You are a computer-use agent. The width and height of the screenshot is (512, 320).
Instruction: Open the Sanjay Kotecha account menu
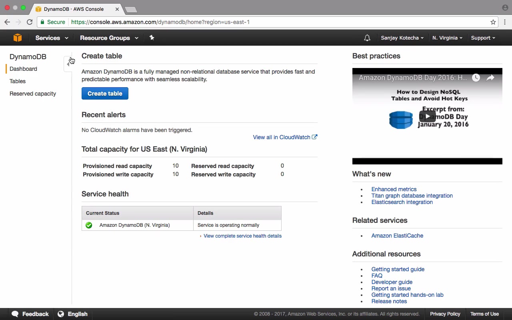pyautogui.click(x=402, y=38)
